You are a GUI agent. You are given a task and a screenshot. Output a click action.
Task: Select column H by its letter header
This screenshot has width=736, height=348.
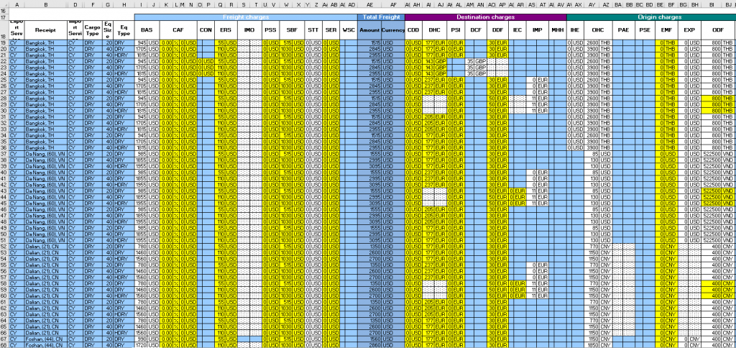[x=124, y=4]
